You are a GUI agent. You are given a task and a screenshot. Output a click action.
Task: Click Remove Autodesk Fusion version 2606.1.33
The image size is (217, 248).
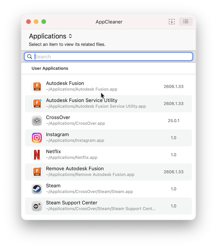pyautogui.click(x=174, y=172)
